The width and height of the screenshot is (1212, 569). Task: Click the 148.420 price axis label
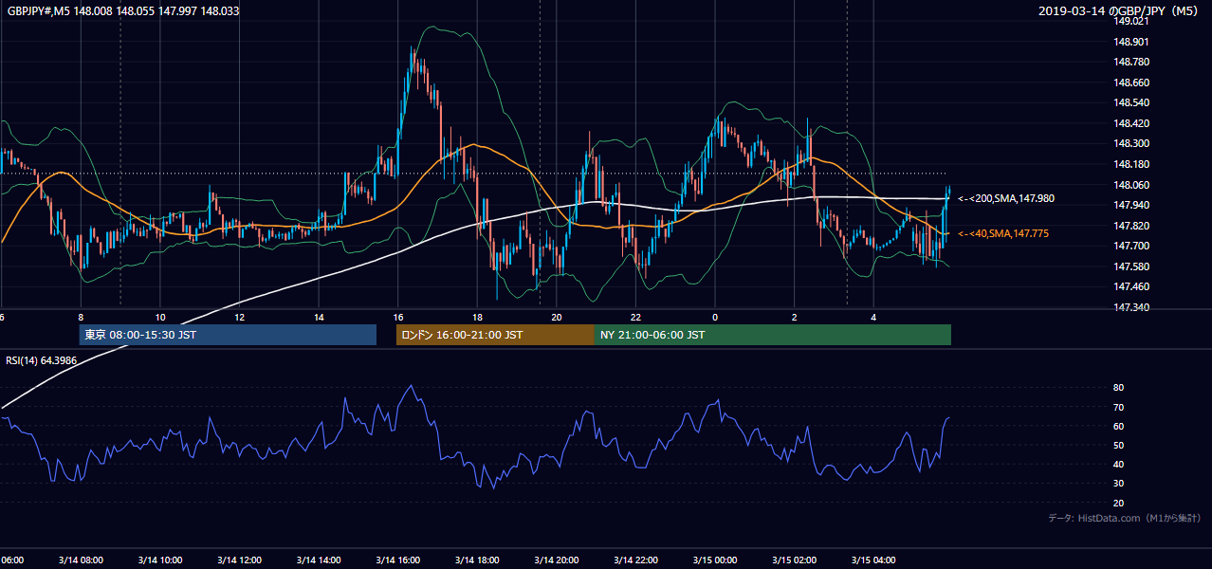point(1132,123)
